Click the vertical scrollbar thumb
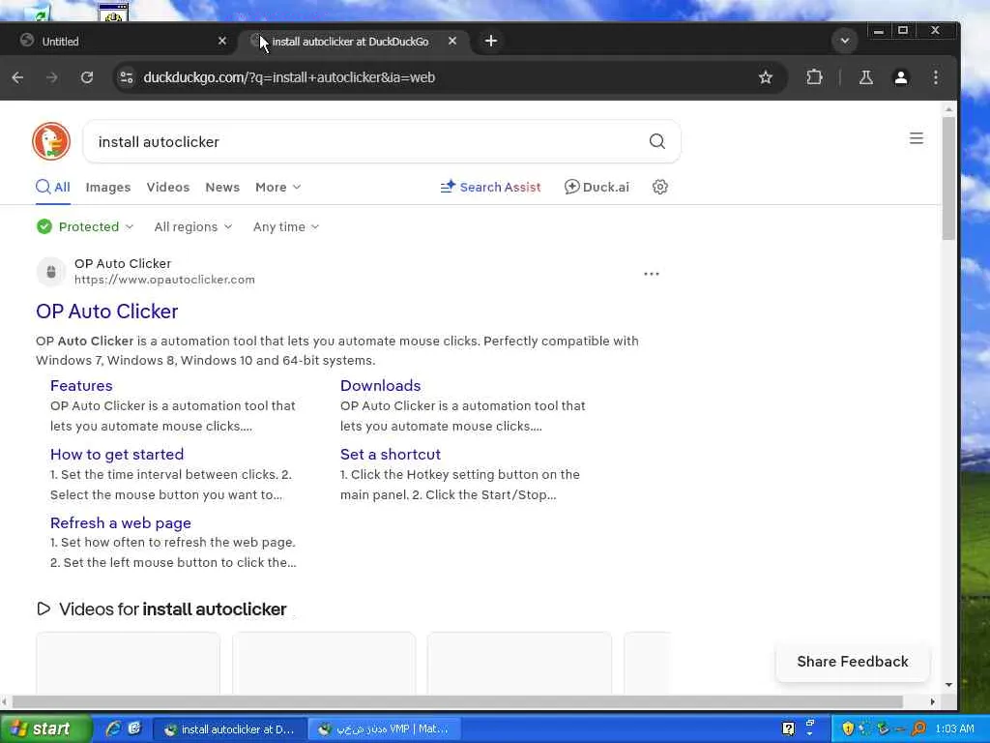The height and width of the screenshot is (743, 990). pyautogui.click(x=948, y=178)
